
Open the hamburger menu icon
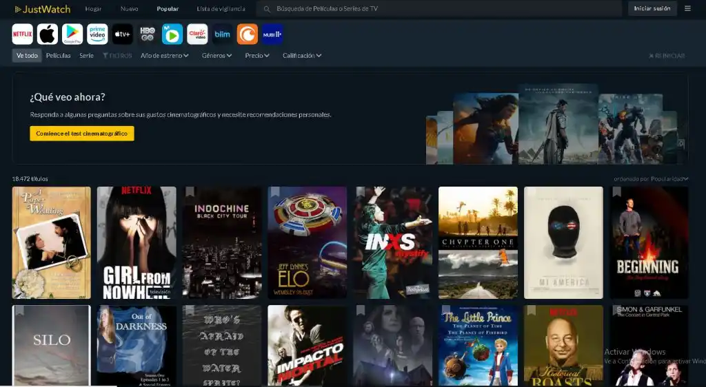point(687,8)
